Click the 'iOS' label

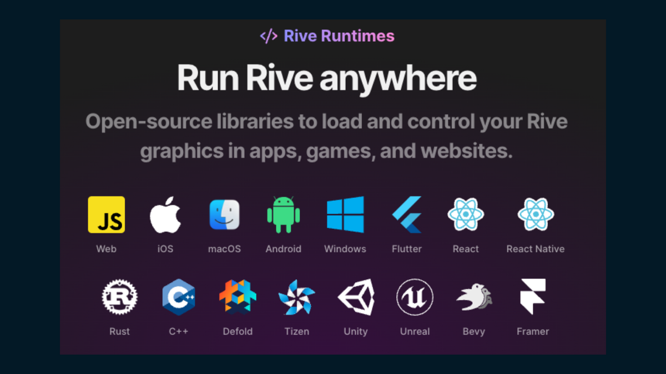[165, 249]
